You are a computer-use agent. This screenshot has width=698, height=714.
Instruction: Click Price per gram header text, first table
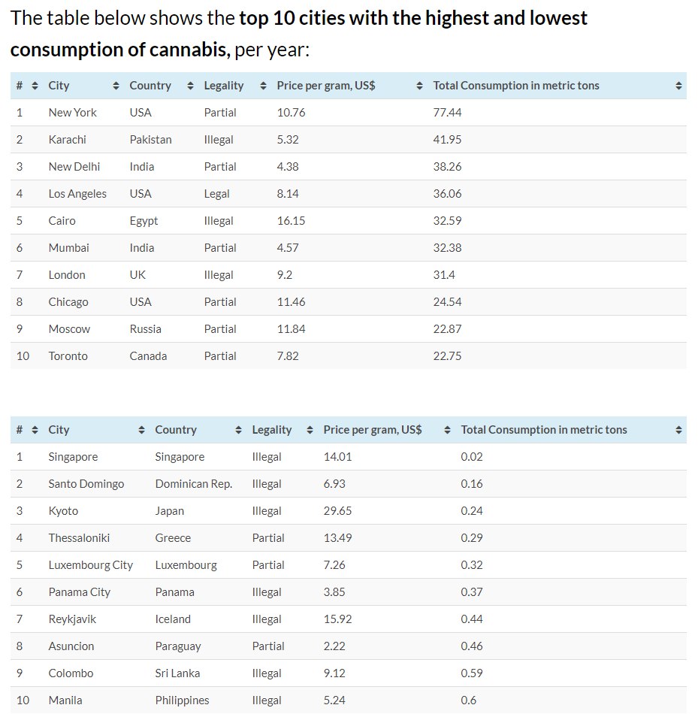click(326, 86)
